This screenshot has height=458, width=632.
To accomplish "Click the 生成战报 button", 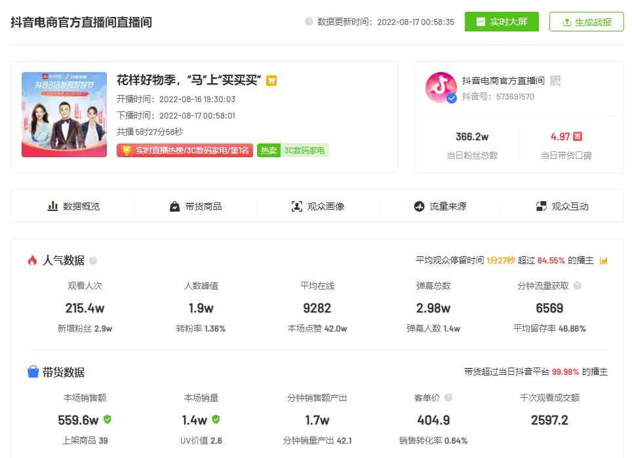I will [586, 22].
